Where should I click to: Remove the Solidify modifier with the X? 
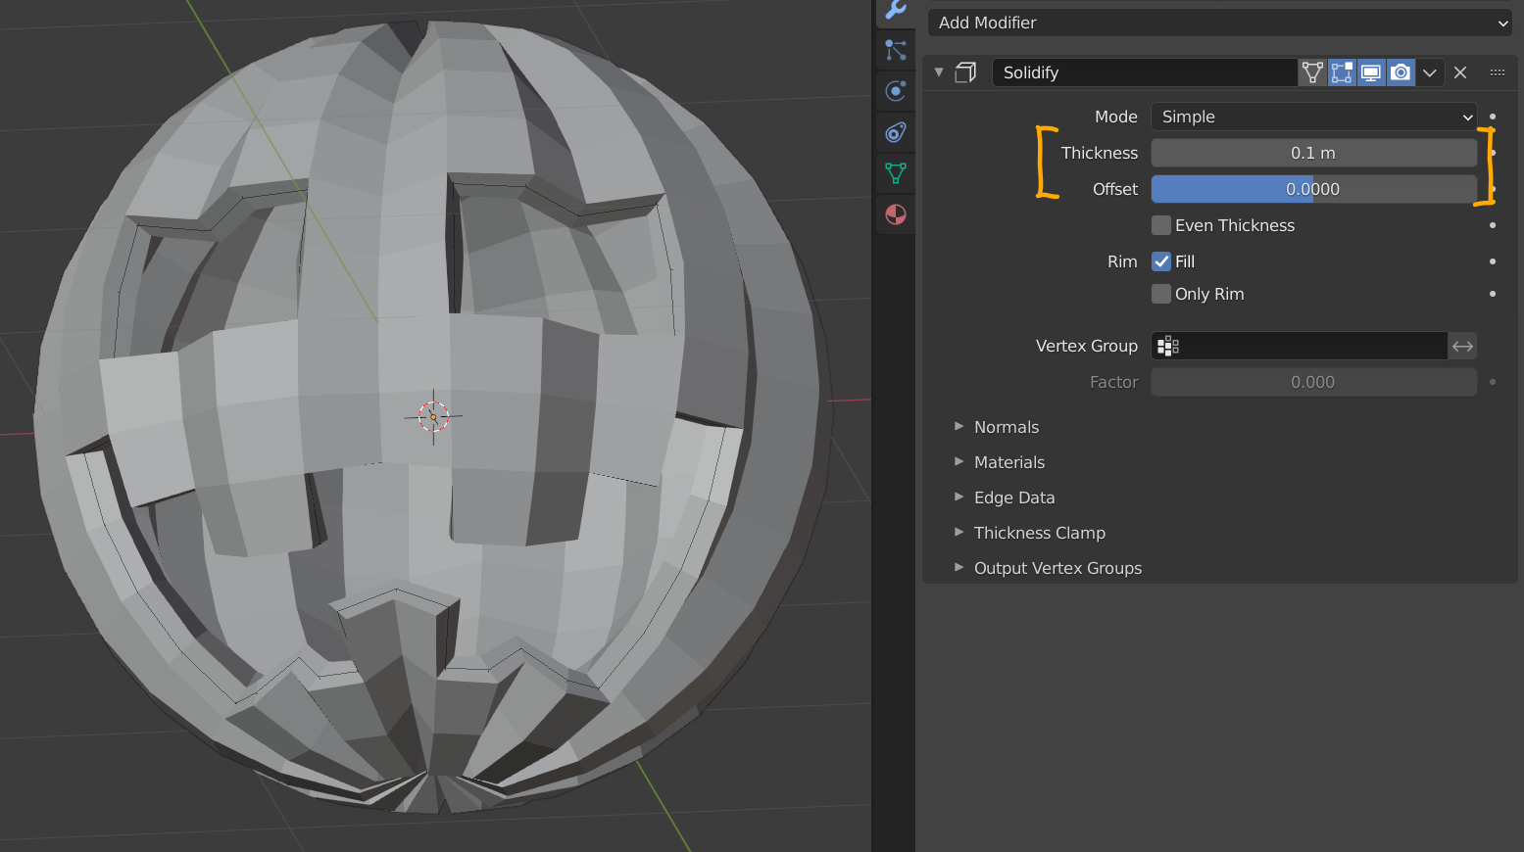1460,71
